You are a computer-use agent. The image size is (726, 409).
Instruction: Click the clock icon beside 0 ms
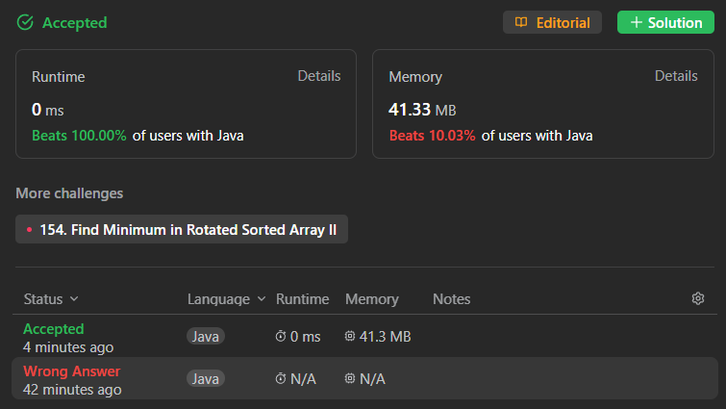point(281,337)
